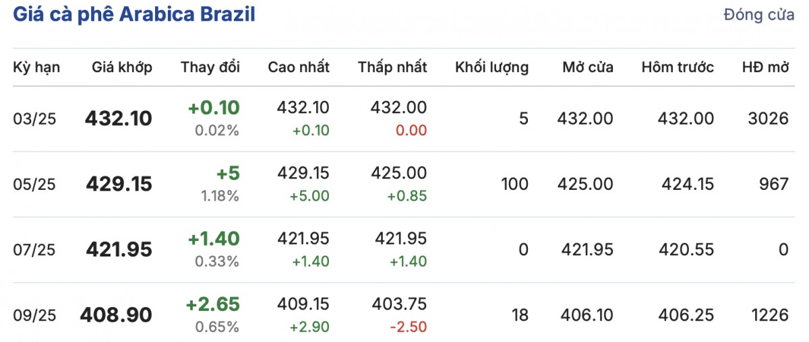This screenshot has height=342, width=809.
Task: Click the 07/25 contract term
Action: pyautogui.click(x=34, y=250)
